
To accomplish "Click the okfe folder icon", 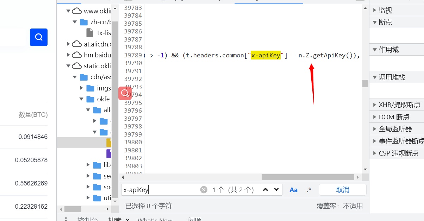I will click(x=91, y=99).
